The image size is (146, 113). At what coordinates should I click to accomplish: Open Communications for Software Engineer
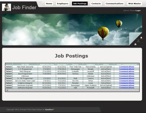[x=127, y=88]
